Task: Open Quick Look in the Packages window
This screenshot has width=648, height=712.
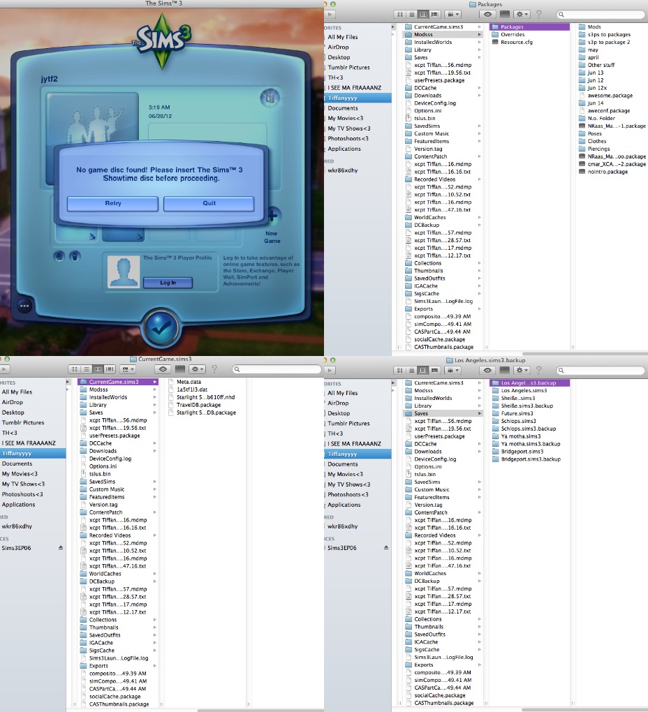Action: pyautogui.click(x=487, y=14)
